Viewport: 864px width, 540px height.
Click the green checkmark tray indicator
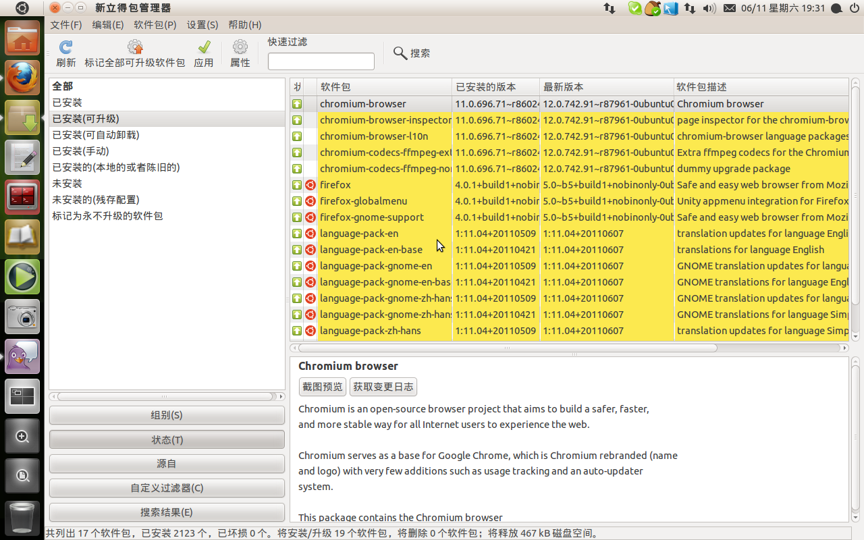coord(634,8)
